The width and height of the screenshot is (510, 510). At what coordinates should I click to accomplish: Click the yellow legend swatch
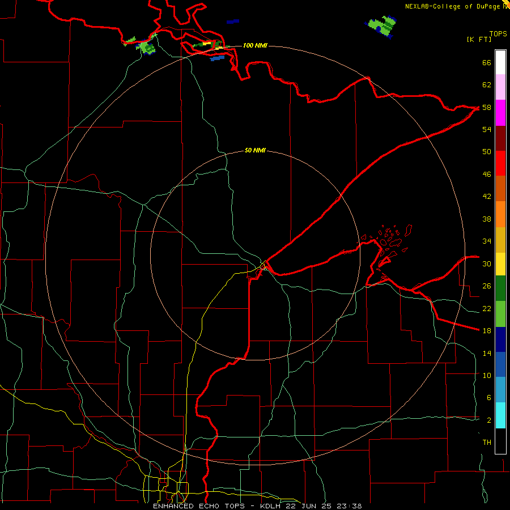[500, 264]
